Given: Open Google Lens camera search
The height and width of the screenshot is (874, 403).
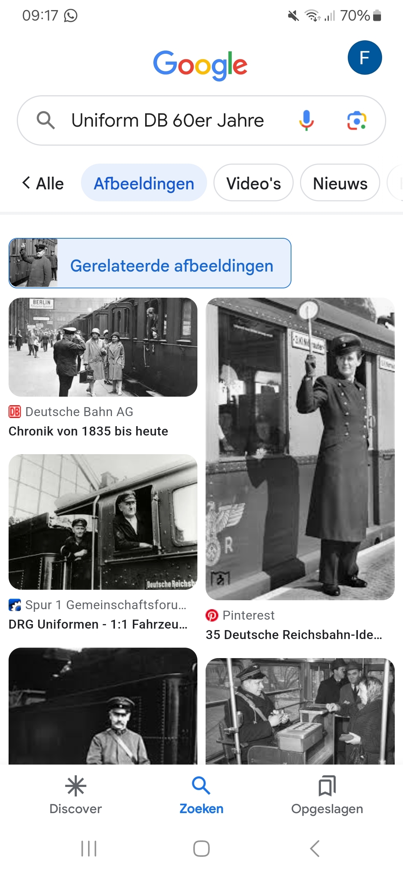Looking at the screenshot, I should click(357, 120).
